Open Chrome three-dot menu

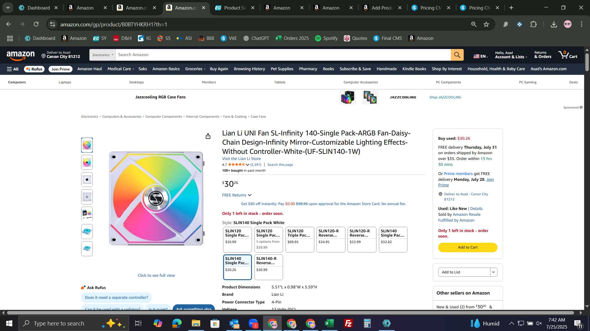point(581,24)
